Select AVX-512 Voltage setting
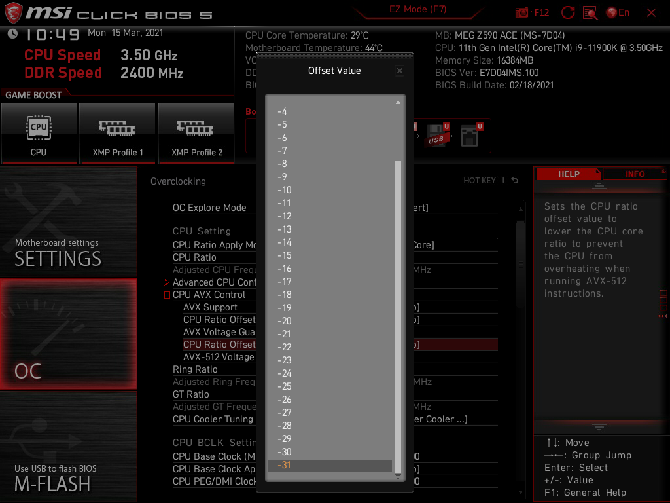Screen dimensions: 670x503 pos(219,357)
